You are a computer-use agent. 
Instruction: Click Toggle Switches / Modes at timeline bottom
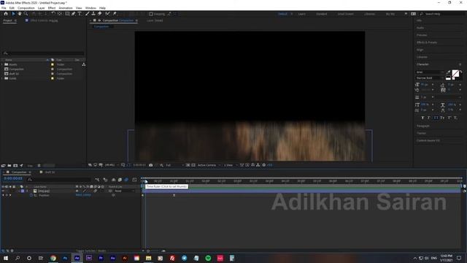tap(90, 251)
